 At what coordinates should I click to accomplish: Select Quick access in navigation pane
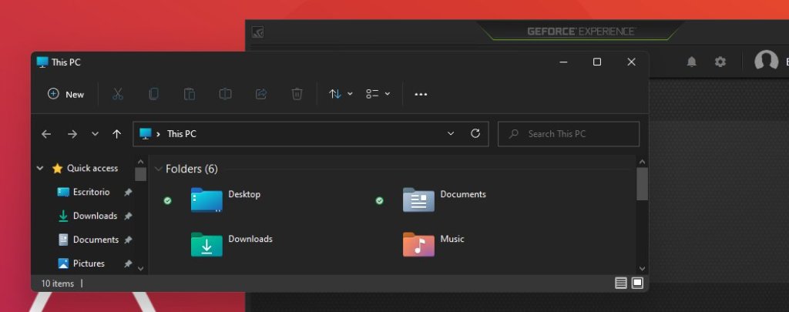pos(85,168)
